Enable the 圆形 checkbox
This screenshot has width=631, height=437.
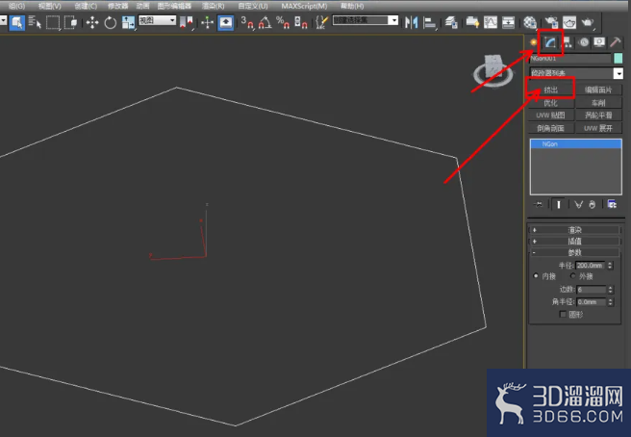point(563,314)
